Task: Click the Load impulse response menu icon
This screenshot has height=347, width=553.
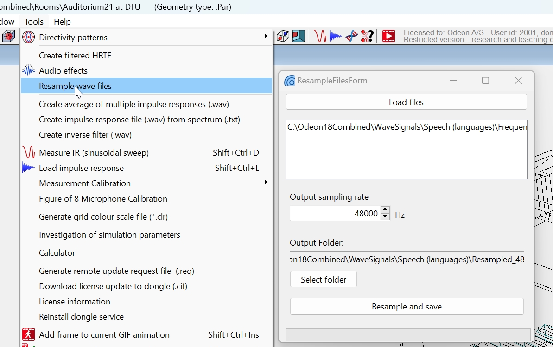Action: coord(29,168)
